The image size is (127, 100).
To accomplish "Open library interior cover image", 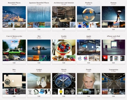I will coord(64,14).
